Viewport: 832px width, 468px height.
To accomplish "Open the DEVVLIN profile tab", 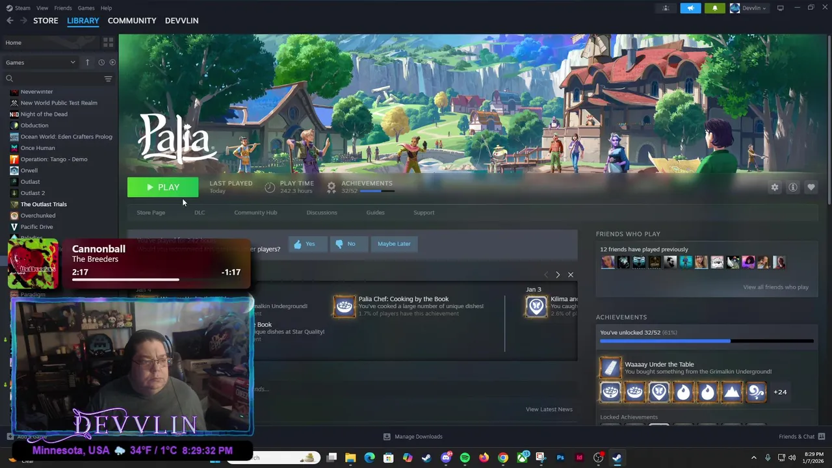I will pos(181,21).
